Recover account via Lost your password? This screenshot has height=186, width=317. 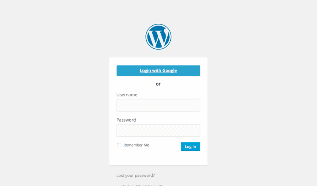click(135, 175)
